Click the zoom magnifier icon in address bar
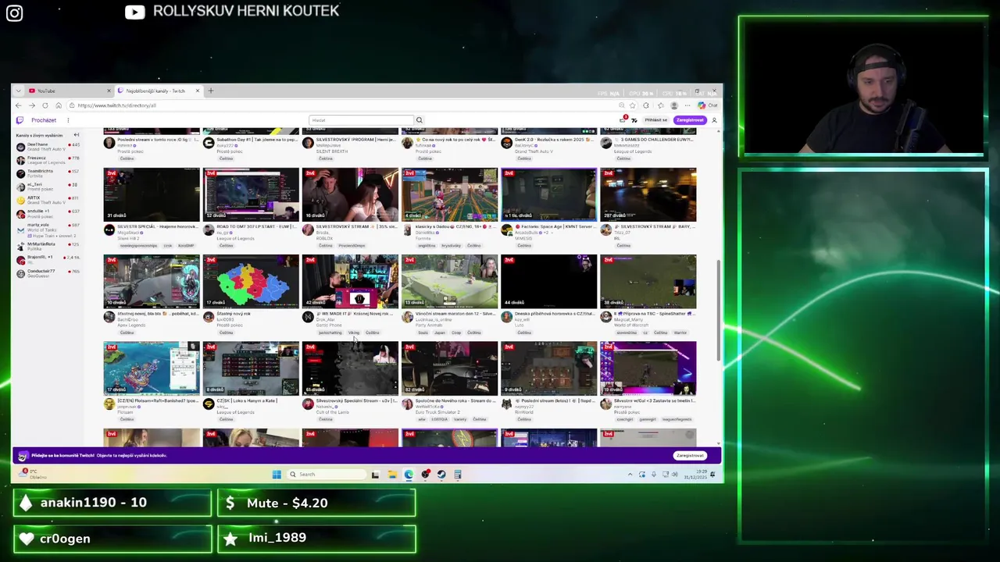The width and height of the screenshot is (1000, 562). coord(622,105)
